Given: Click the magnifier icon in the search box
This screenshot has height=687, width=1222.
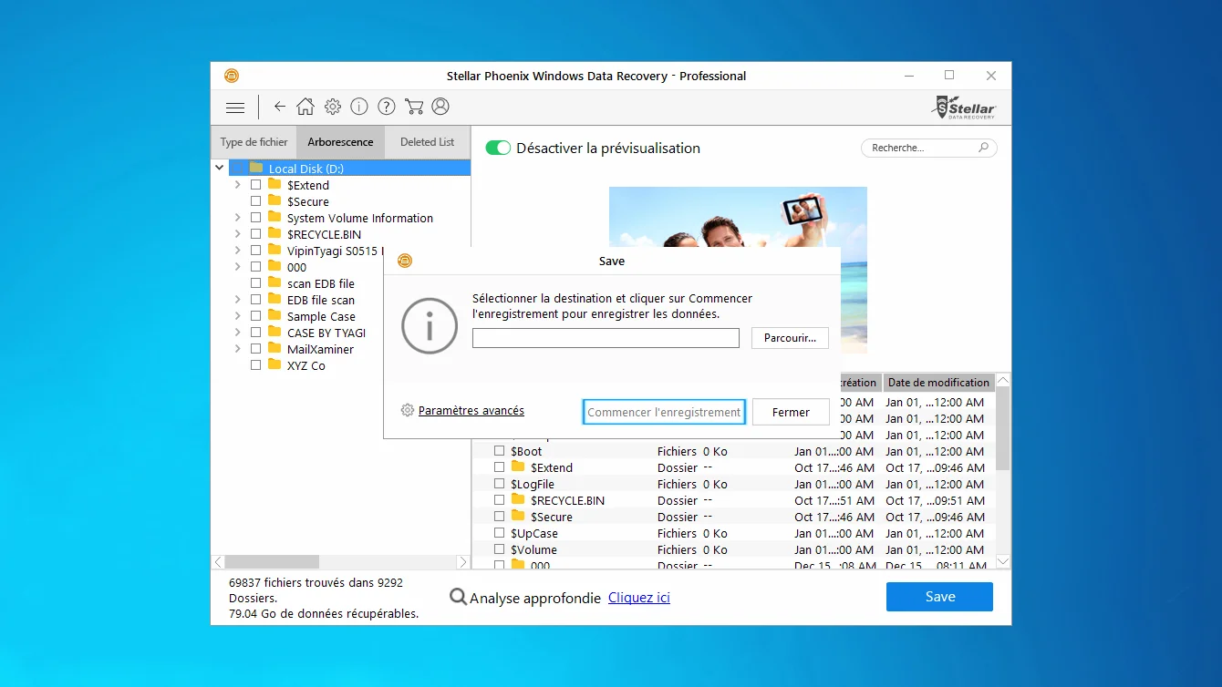Looking at the screenshot, I should click(983, 148).
